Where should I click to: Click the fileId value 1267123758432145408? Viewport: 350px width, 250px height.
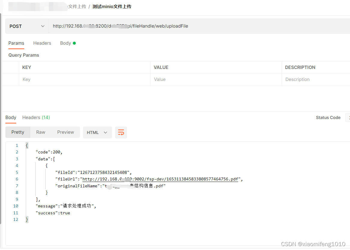coord(104,172)
